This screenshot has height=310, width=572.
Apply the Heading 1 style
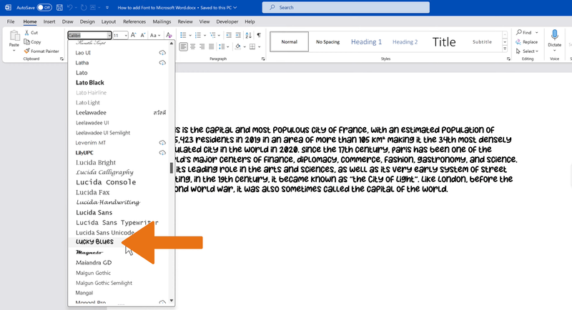pos(366,41)
